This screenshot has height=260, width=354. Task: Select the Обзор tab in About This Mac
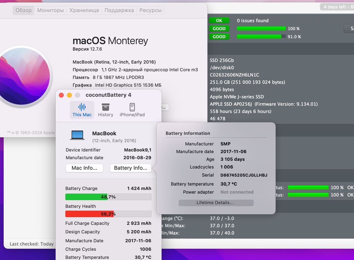click(x=23, y=10)
